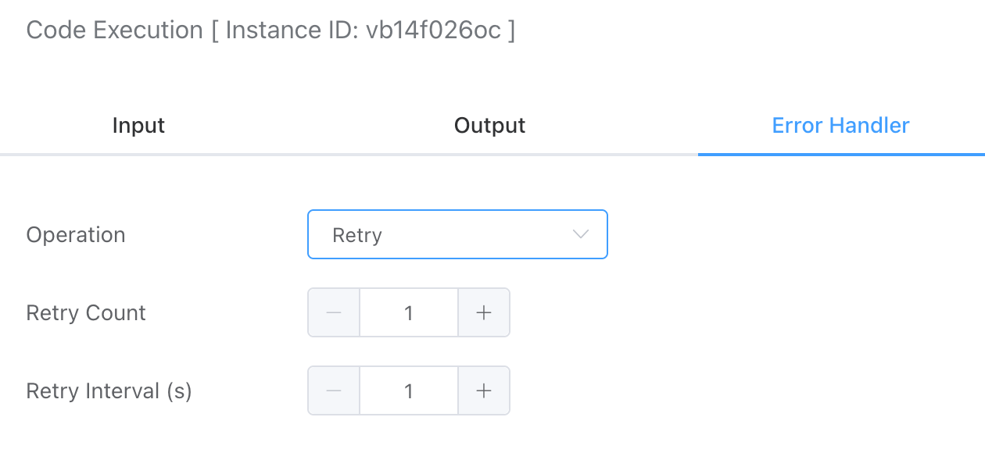
Task: Click the opening bracket before 'Instance ID'
Action: (x=215, y=30)
